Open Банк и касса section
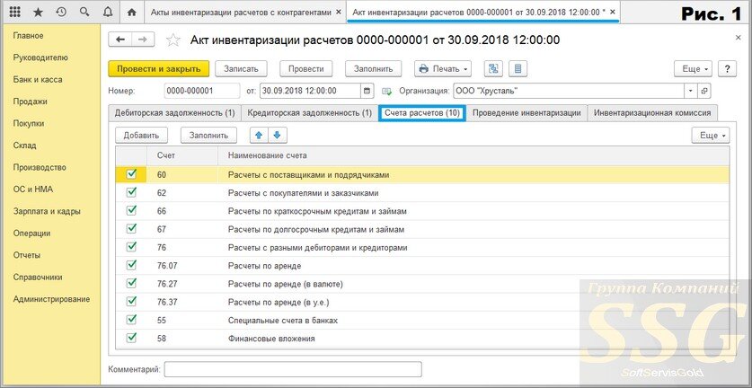The width and height of the screenshot is (752, 388). tap(38, 80)
